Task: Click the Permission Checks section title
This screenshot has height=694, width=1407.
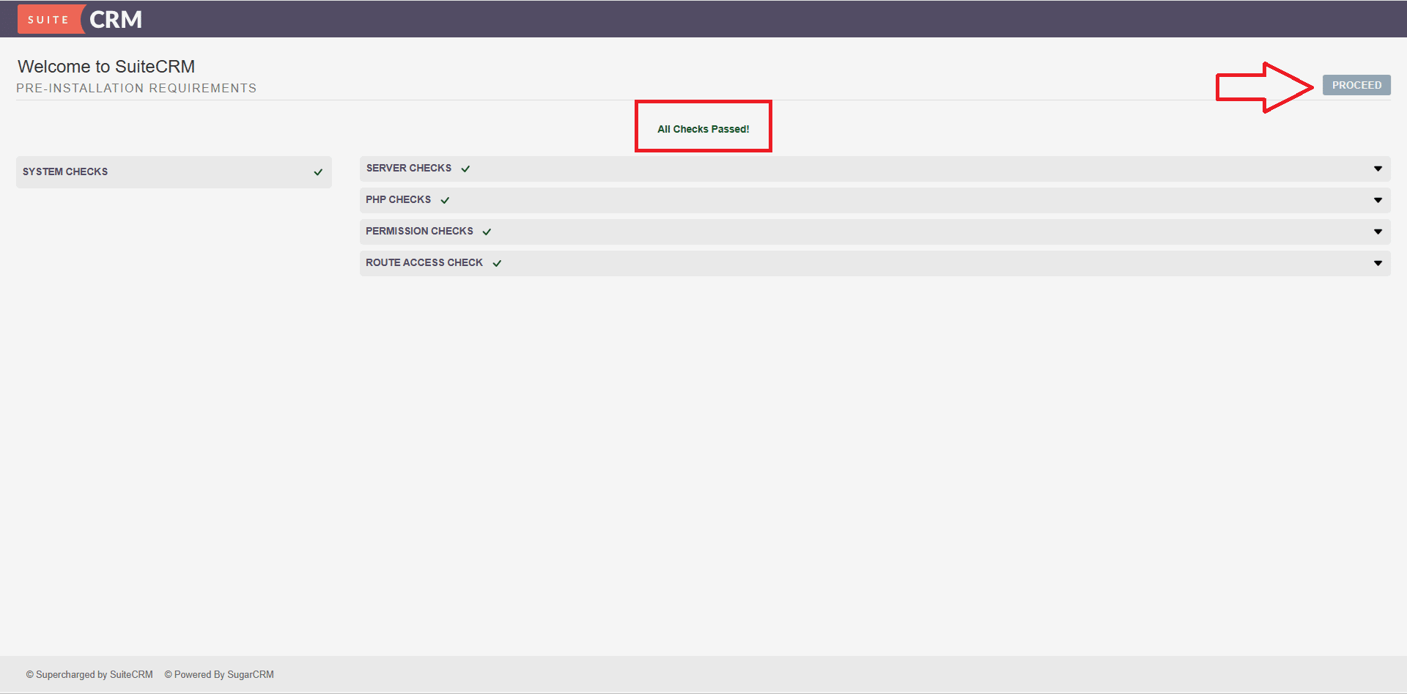Action: (x=419, y=231)
